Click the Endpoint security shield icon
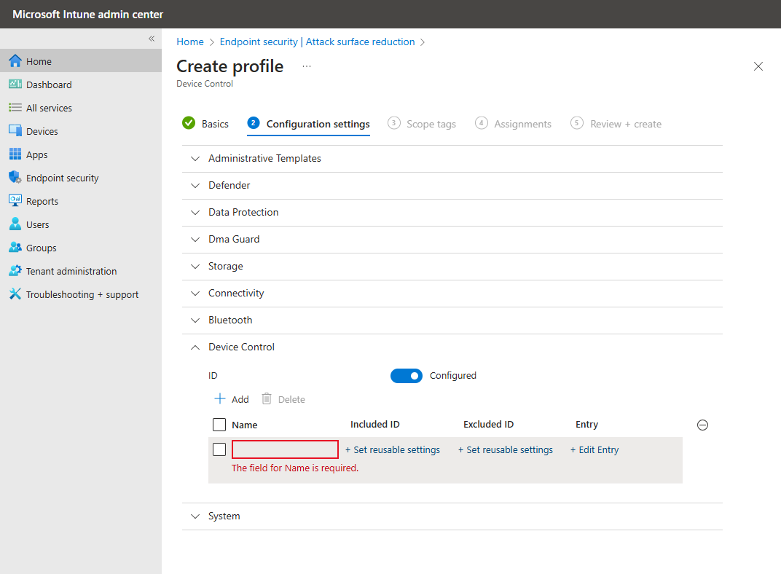The height and width of the screenshot is (574, 781). click(15, 178)
